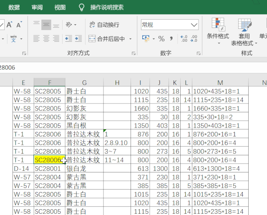Select cell with 3~7
The height and width of the screenshot is (215, 267).
coord(117,151)
